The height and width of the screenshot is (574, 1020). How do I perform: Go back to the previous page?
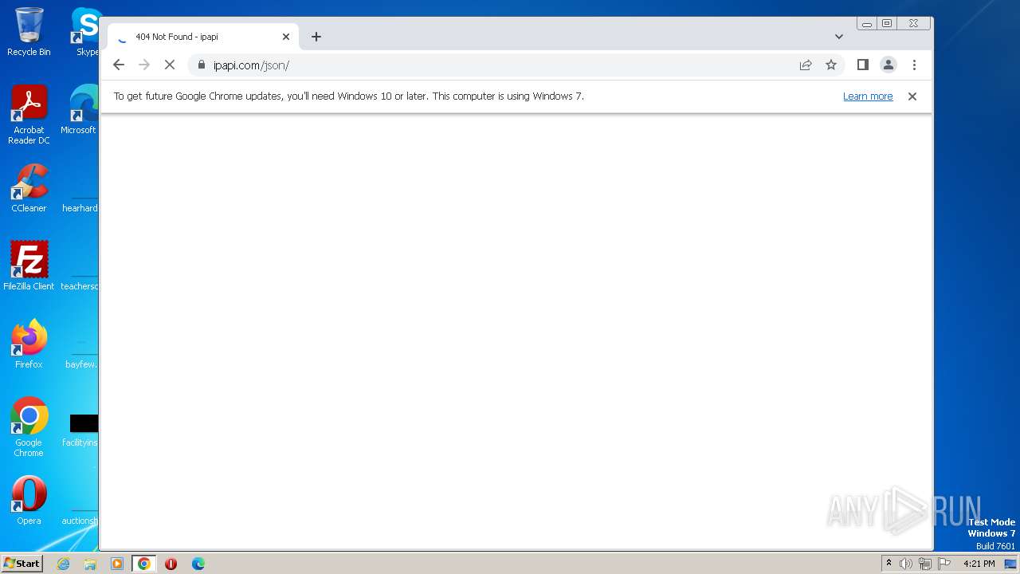point(119,65)
